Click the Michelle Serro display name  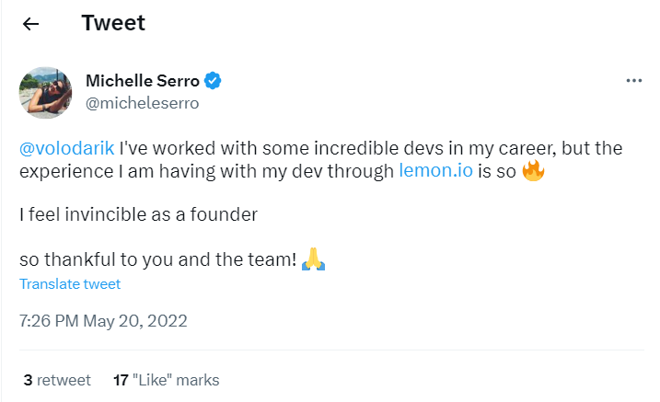coord(143,81)
